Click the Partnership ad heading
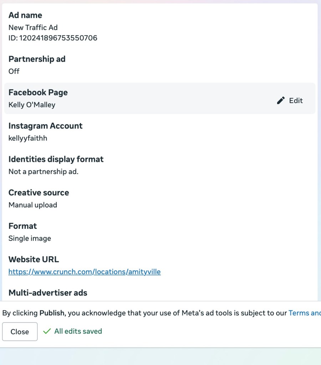 (37, 59)
